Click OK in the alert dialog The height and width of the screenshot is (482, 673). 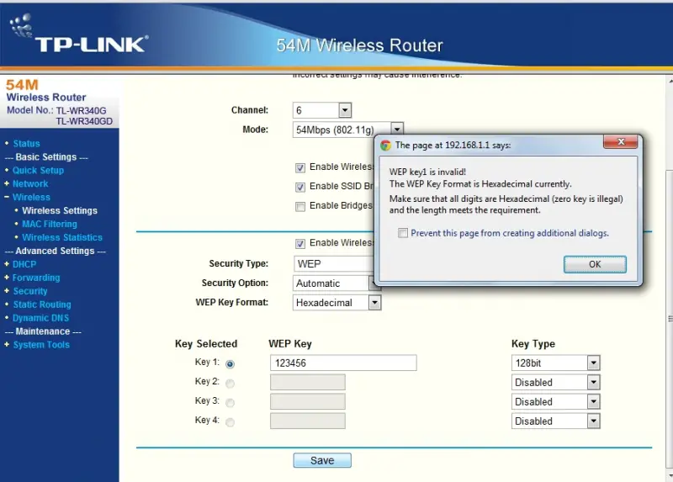pyautogui.click(x=595, y=264)
